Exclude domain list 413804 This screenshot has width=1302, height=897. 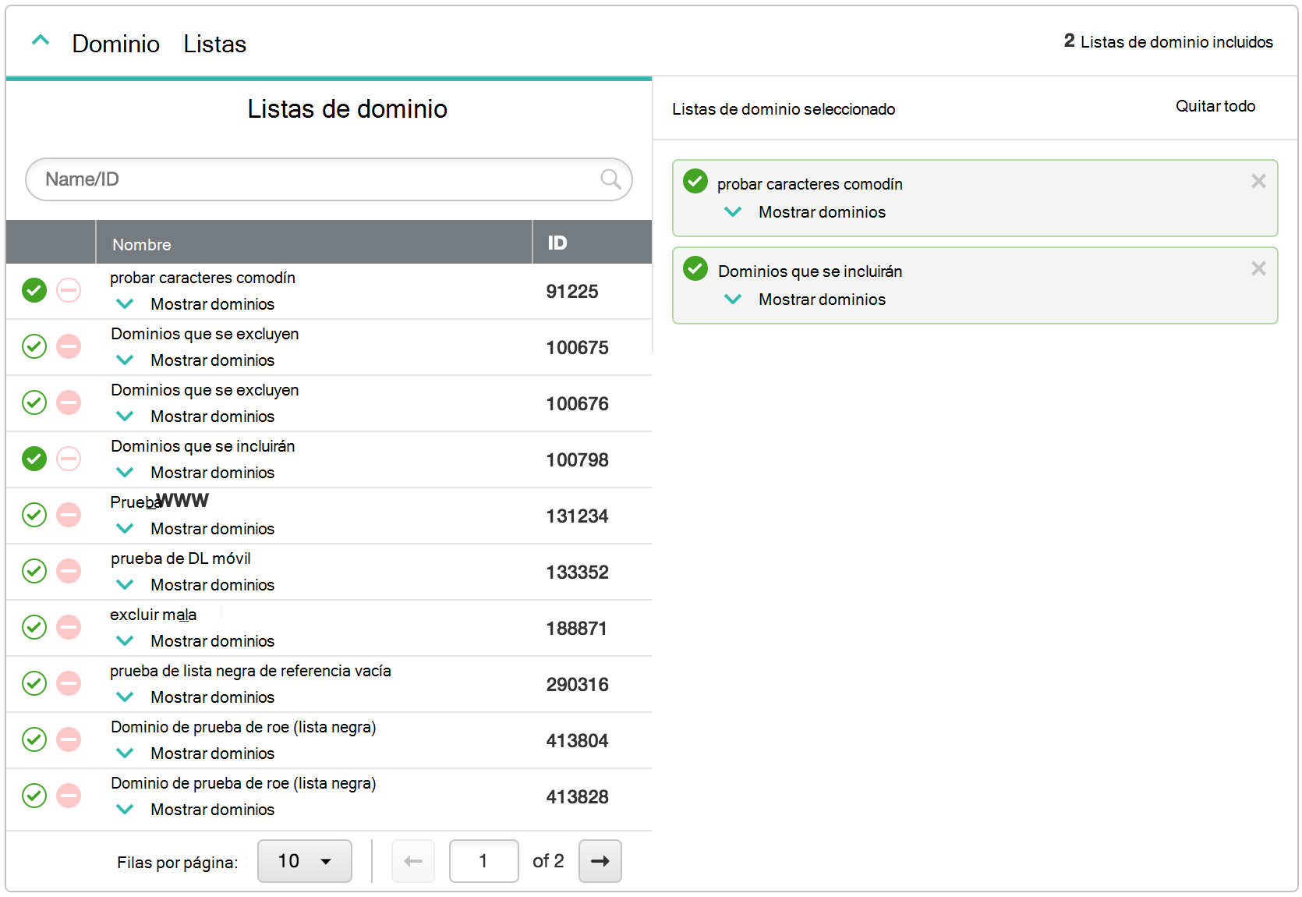[69, 739]
